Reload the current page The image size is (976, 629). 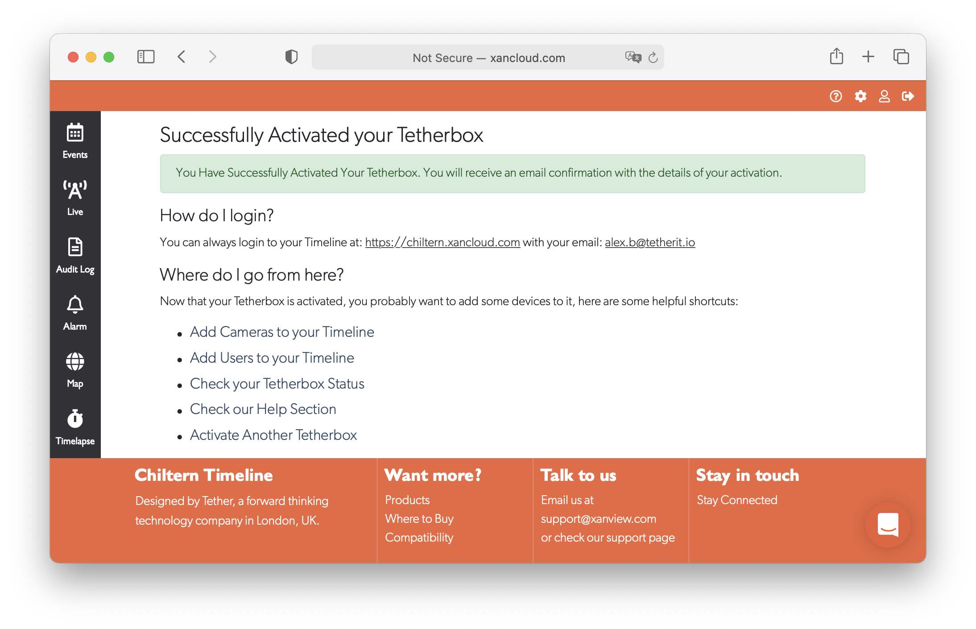click(x=653, y=57)
